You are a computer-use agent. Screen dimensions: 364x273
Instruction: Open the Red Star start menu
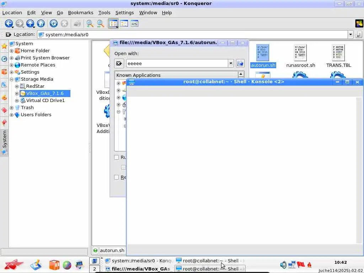click(x=14, y=264)
